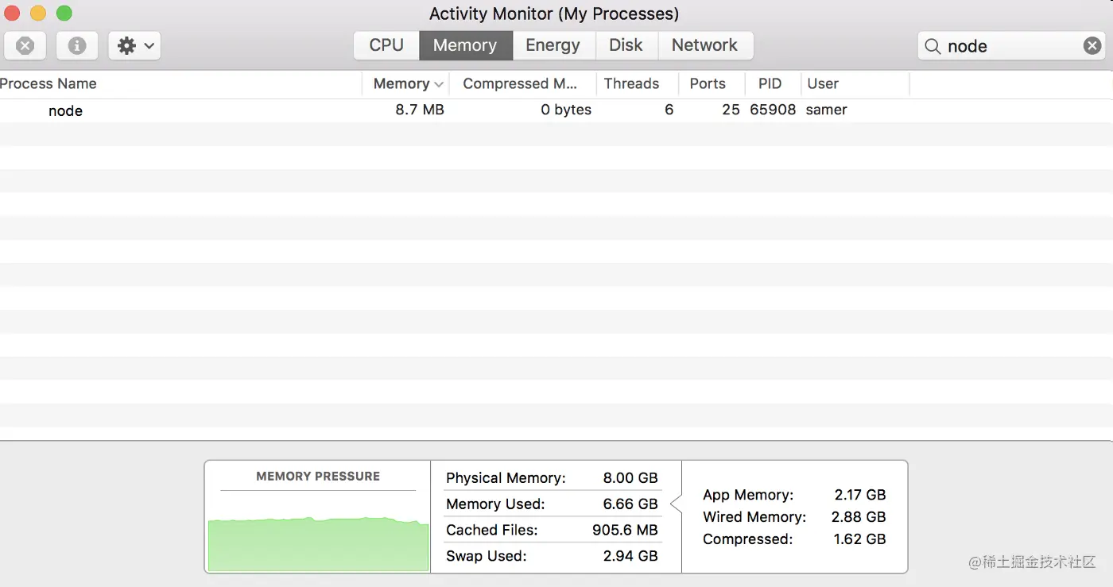Switch to the CPU tab
1113x587 pixels.
pyautogui.click(x=386, y=45)
